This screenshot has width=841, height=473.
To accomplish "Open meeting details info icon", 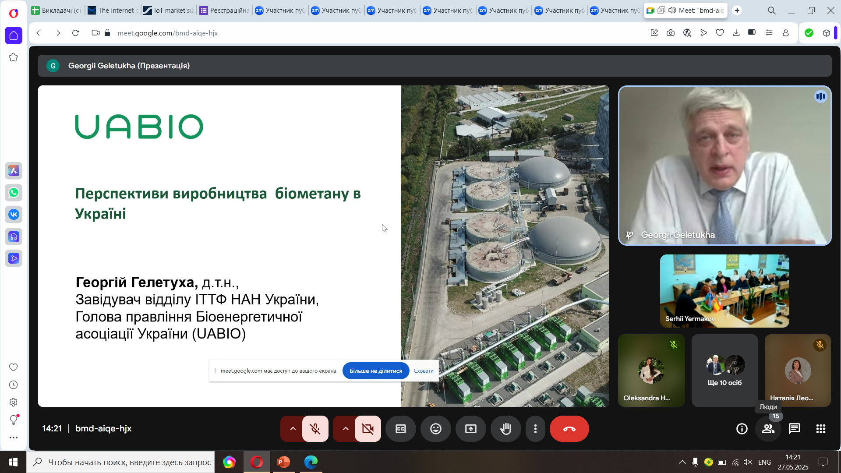I will click(742, 429).
